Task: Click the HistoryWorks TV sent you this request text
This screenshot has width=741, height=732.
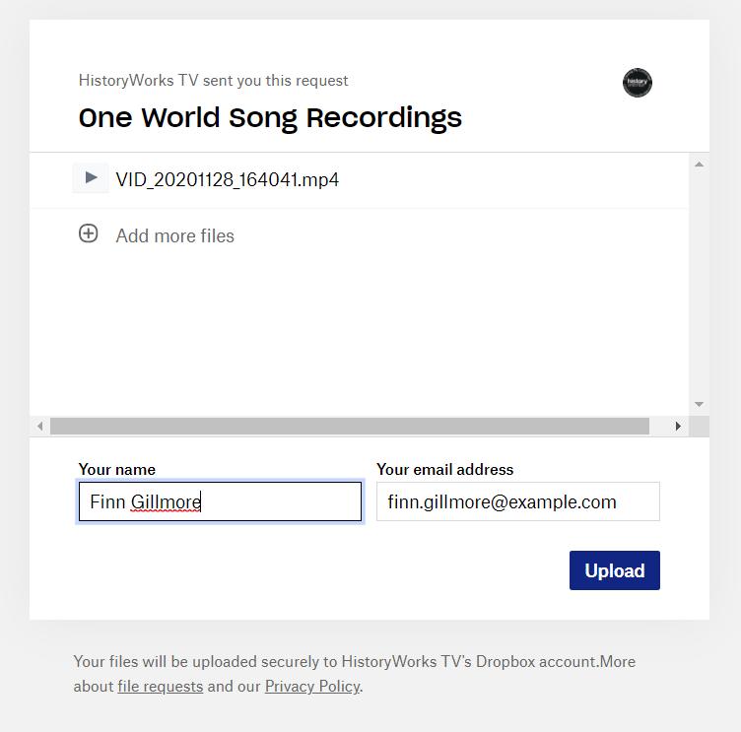Action: (213, 81)
